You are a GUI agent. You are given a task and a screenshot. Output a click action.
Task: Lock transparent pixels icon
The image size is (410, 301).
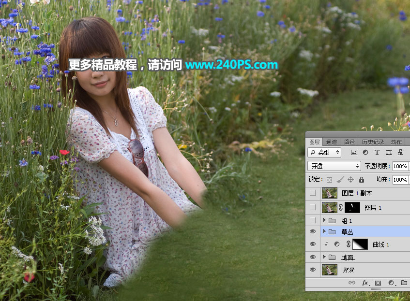(330, 180)
